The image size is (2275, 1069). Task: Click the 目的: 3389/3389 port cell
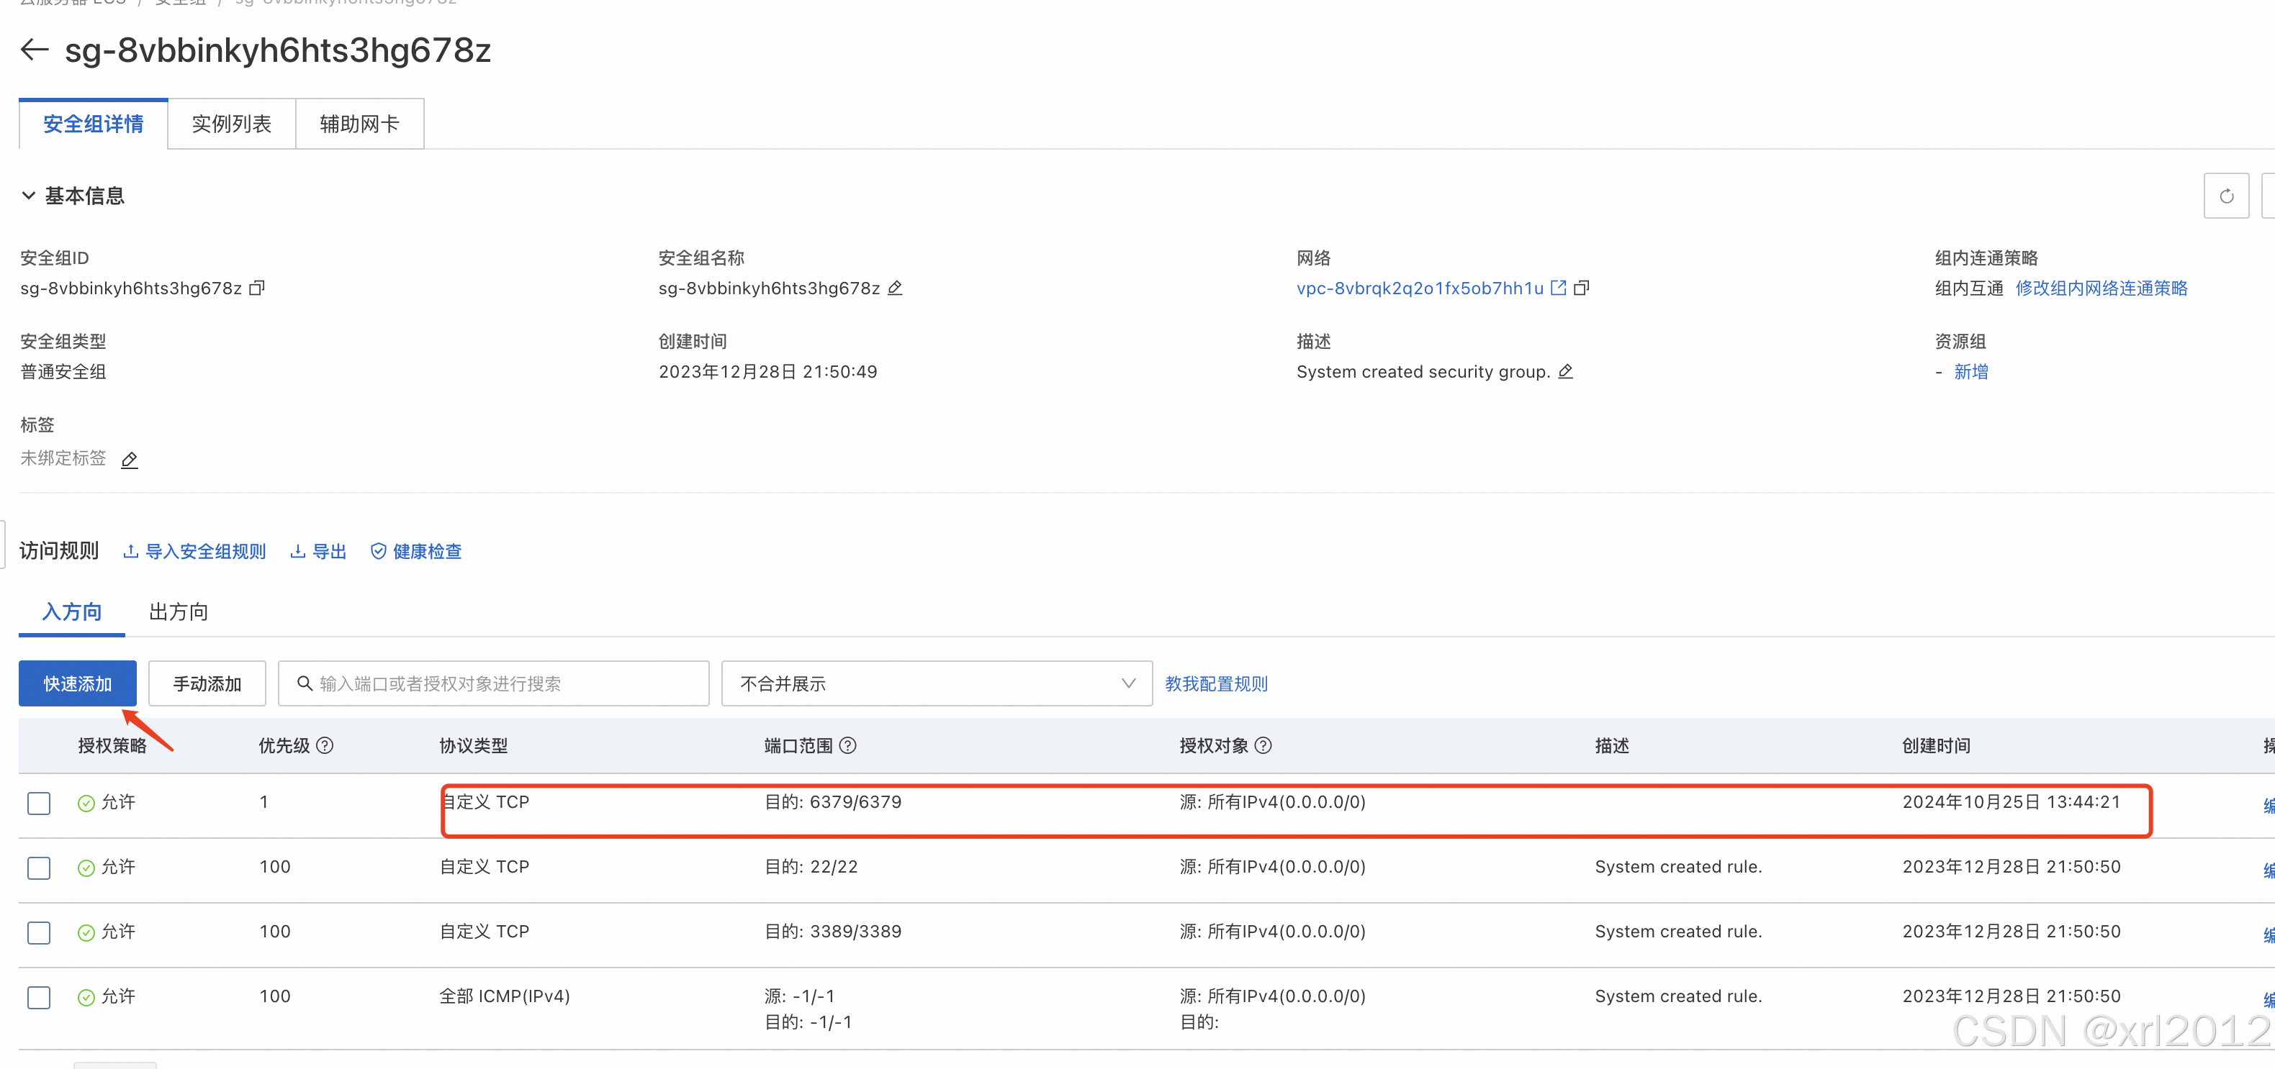click(833, 932)
